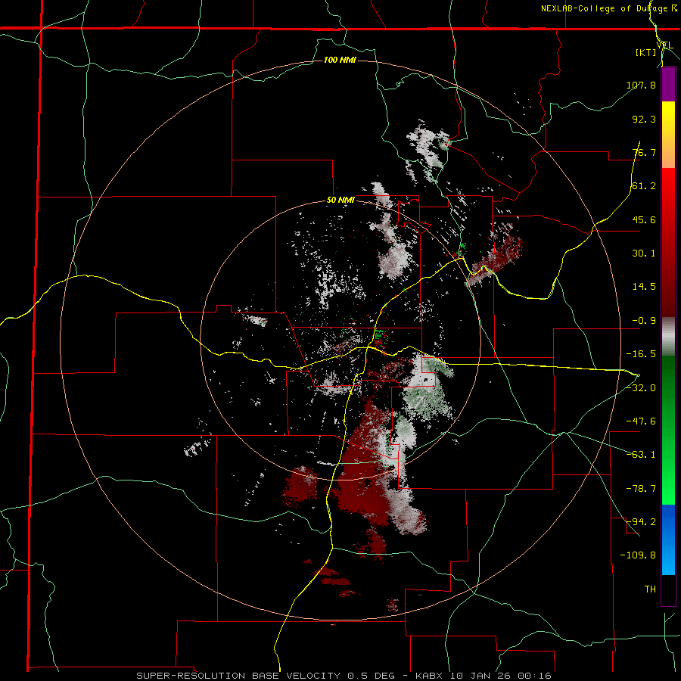Click the VEL label above the color scale
681x681 pixels.
(x=664, y=45)
